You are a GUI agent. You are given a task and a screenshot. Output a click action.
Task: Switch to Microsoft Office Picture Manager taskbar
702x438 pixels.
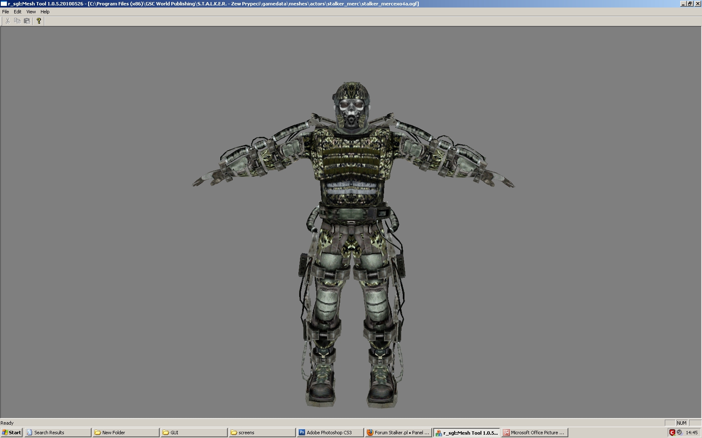(x=535, y=433)
